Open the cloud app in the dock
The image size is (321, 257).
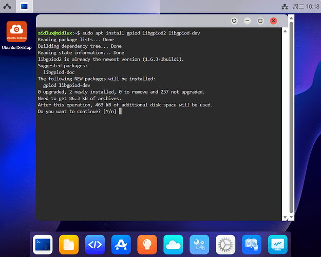(174, 244)
